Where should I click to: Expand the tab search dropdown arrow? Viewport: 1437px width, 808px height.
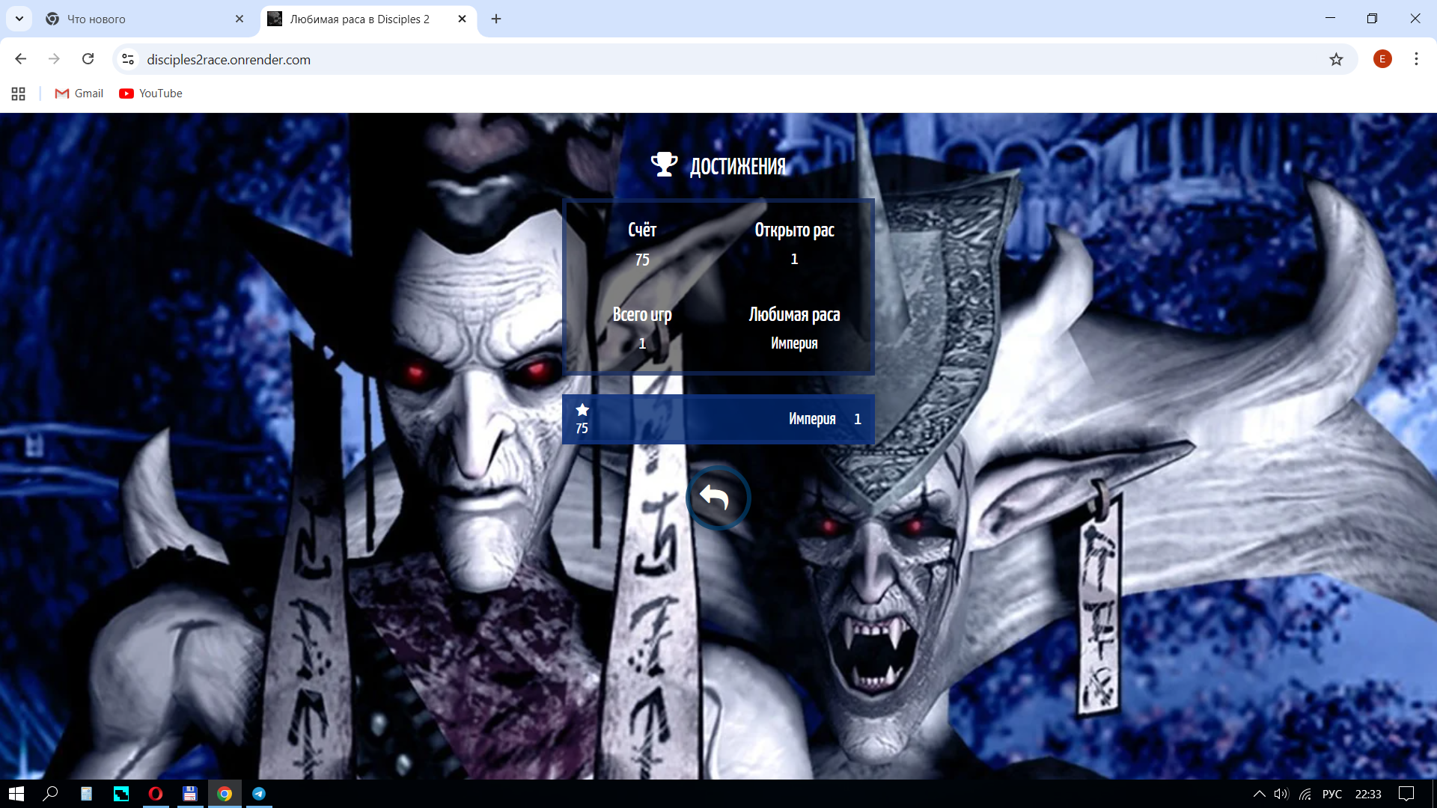click(19, 19)
